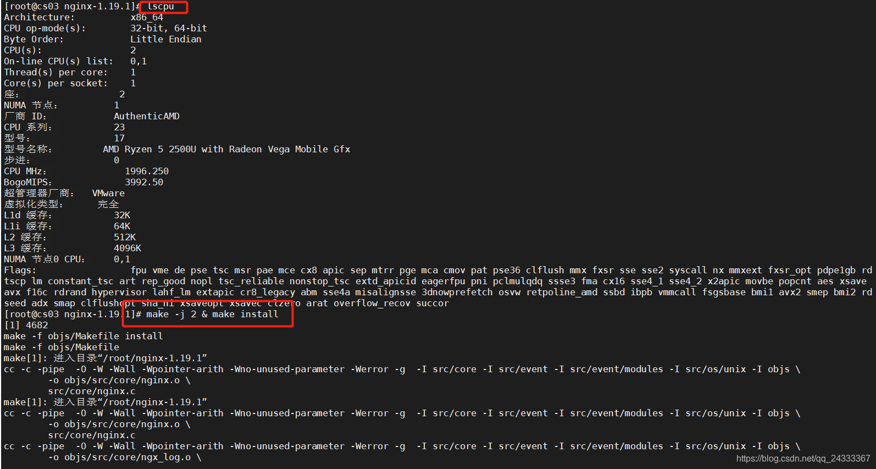The image size is (876, 469).
Task: Select the 'NUMA 节点0 CPU:' label
Action: [45, 260]
